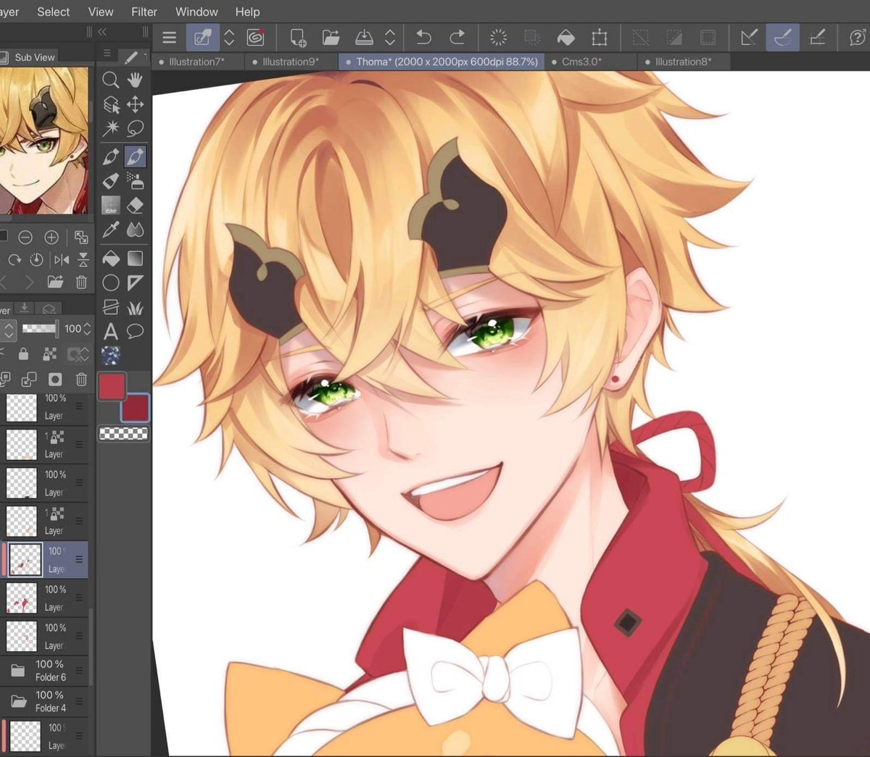Select the Brush tool

[x=110, y=180]
